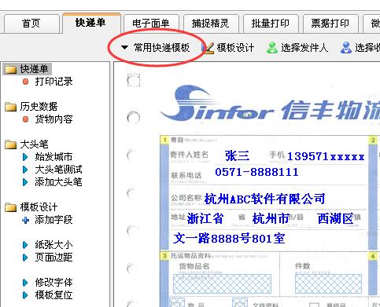Click the 模板设计 ruler-pencil toolbar icon
The height and width of the screenshot is (307, 380).
tap(208, 48)
